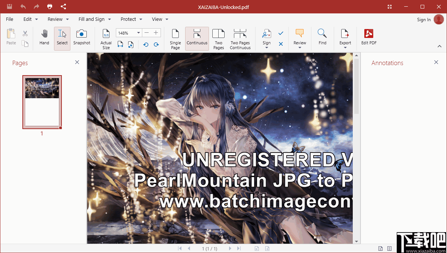Select page 1 thumbnail in Pages panel
The width and height of the screenshot is (447, 253).
tap(42, 102)
